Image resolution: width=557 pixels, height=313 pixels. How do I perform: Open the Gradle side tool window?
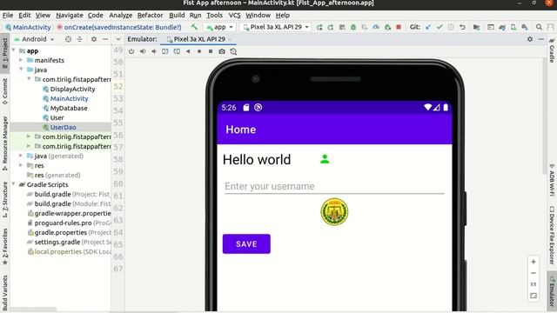point(552,50)
